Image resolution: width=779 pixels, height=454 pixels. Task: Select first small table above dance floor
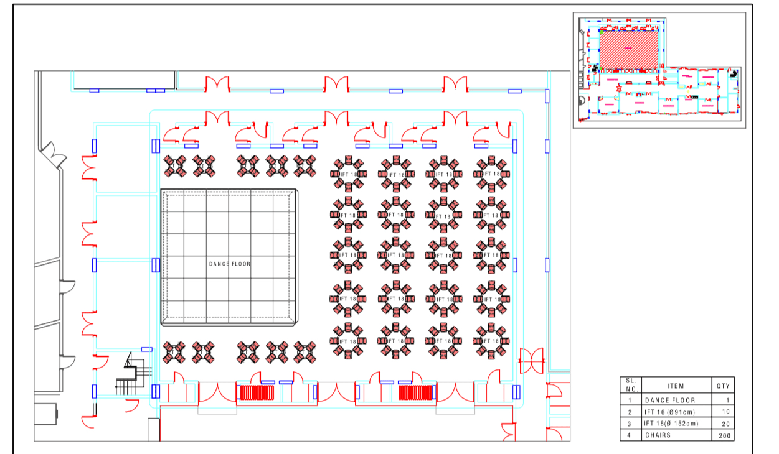175,166
